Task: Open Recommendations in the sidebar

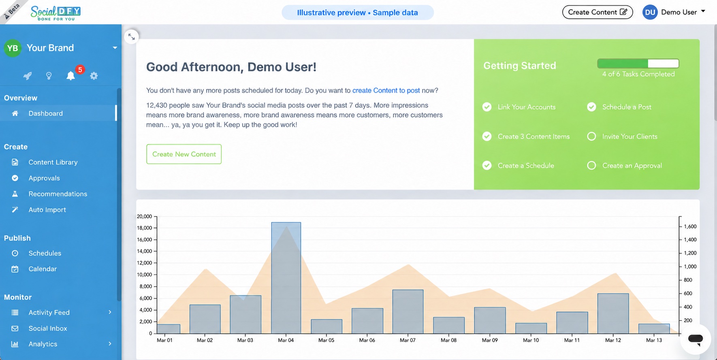Action: tap(58, 194)
